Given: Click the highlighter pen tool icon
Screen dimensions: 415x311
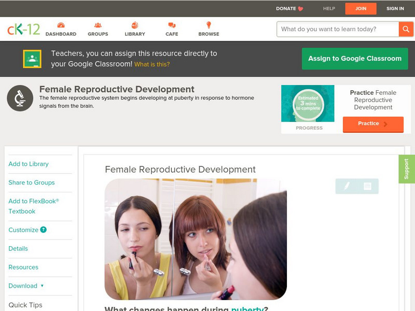Looking at the screenshot, I should click(347, 186).
